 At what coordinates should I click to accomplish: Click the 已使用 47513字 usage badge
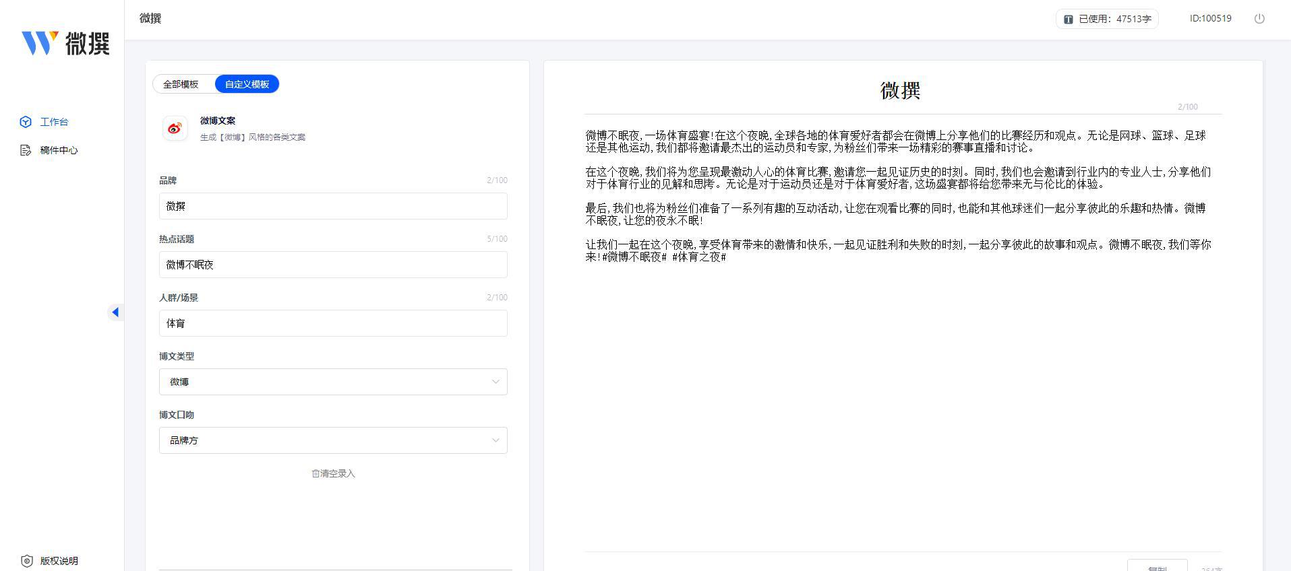click(1107, 19)
